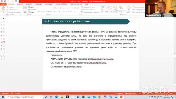Click the Примечания (Comments) status bar button
Screen dimensions: 176x99
[130, 94]
